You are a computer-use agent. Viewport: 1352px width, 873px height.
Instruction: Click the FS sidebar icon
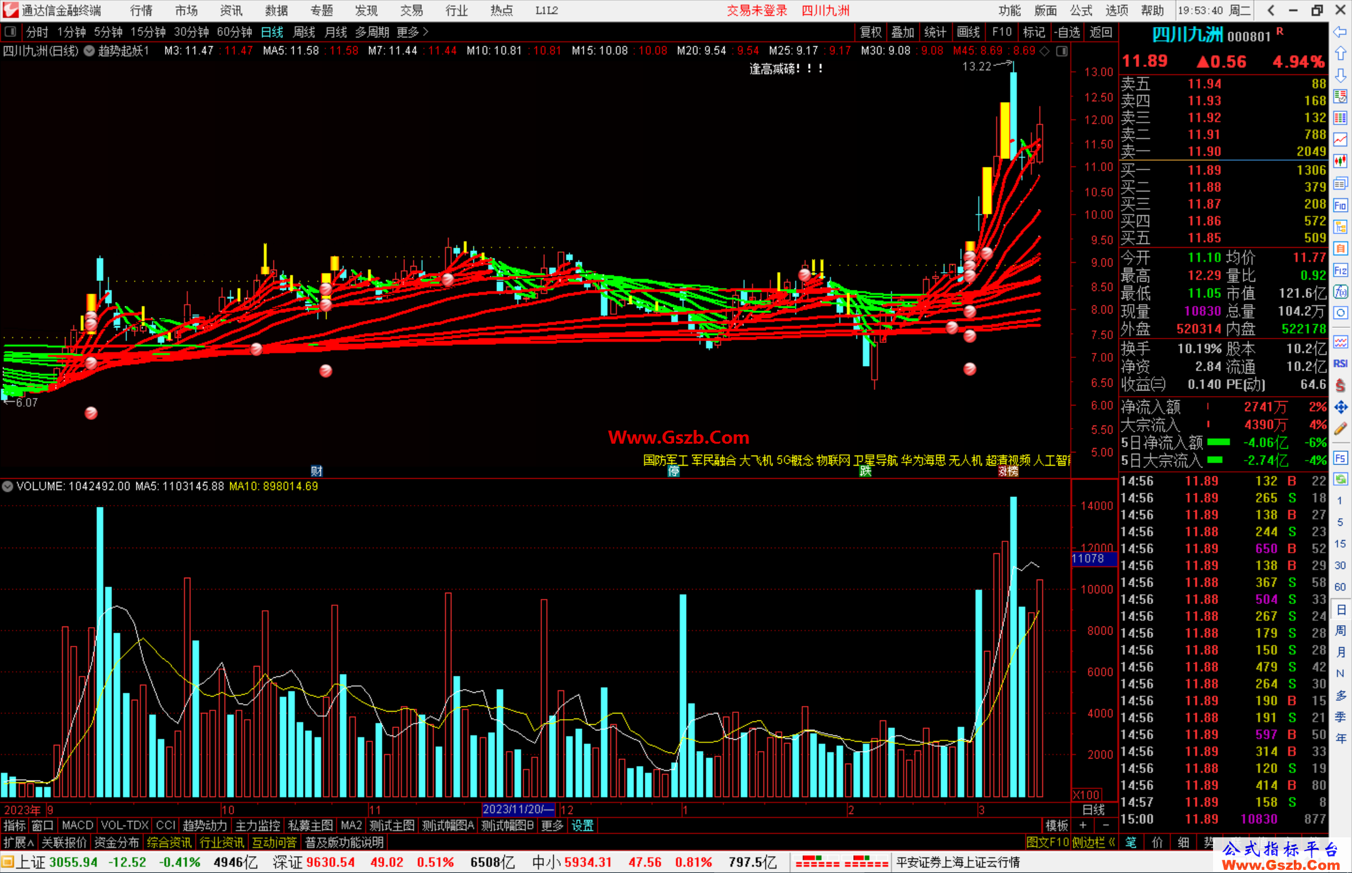1340,458
